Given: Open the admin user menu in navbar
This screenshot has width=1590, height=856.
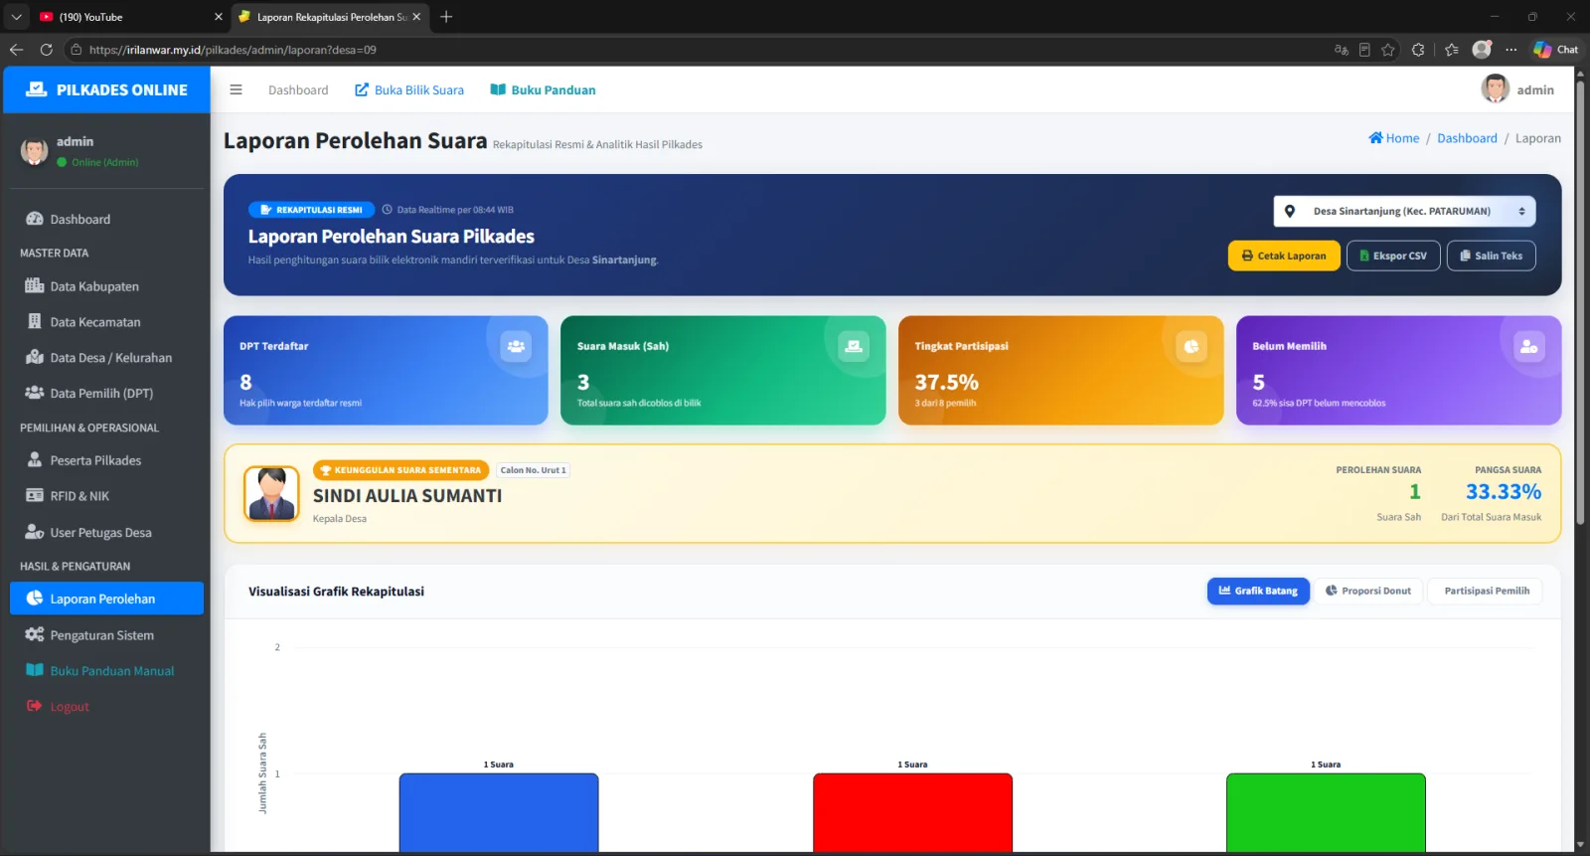Looking at the screenshot, I should click(1517, 89).
